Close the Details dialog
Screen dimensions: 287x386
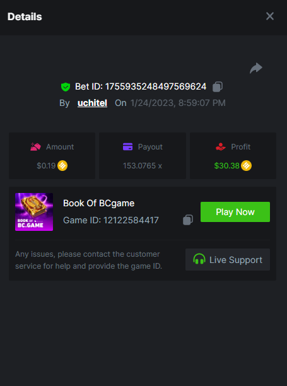point(270,16)
